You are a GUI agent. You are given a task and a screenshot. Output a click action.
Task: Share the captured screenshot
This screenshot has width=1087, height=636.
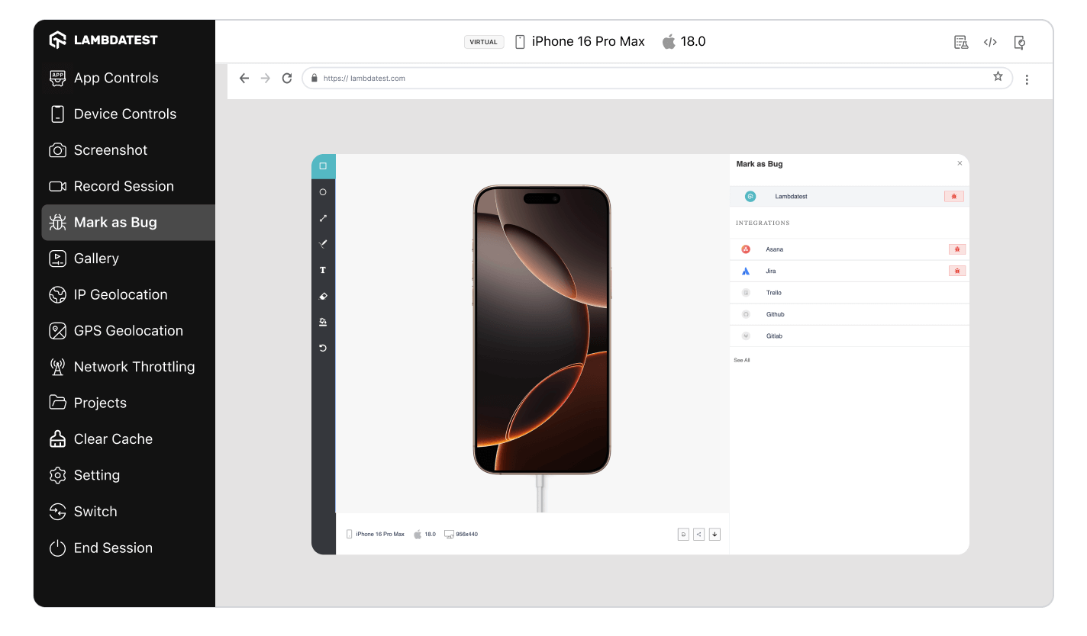tap(699, 534)
